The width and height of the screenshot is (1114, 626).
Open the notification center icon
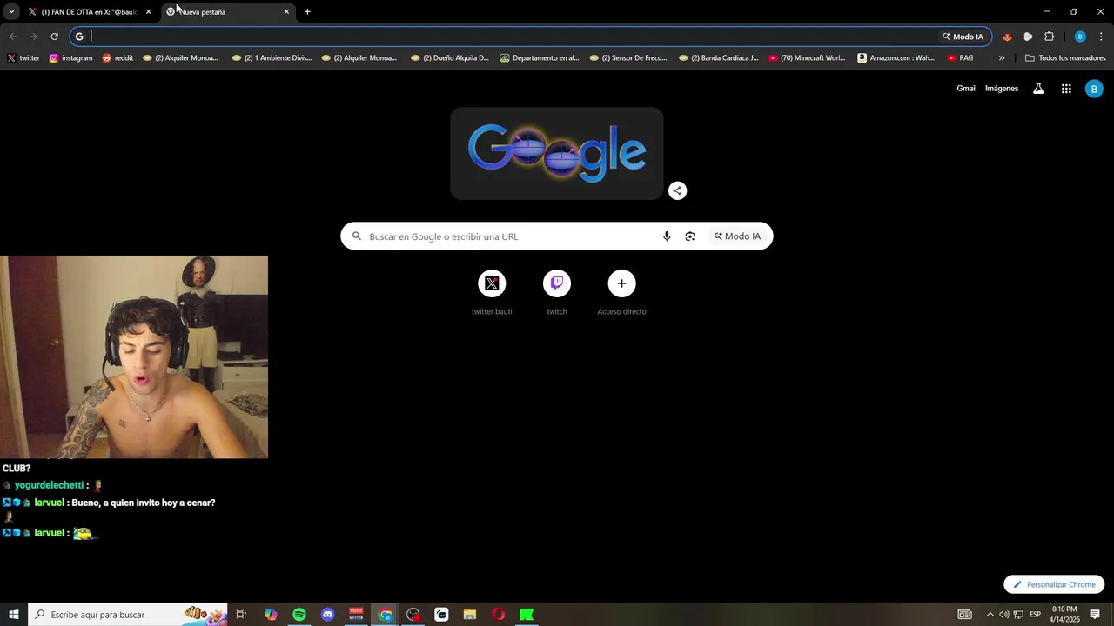click(1095, 615)
